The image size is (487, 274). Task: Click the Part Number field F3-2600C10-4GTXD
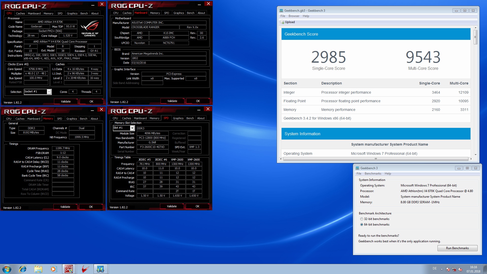tap(152, 147)
